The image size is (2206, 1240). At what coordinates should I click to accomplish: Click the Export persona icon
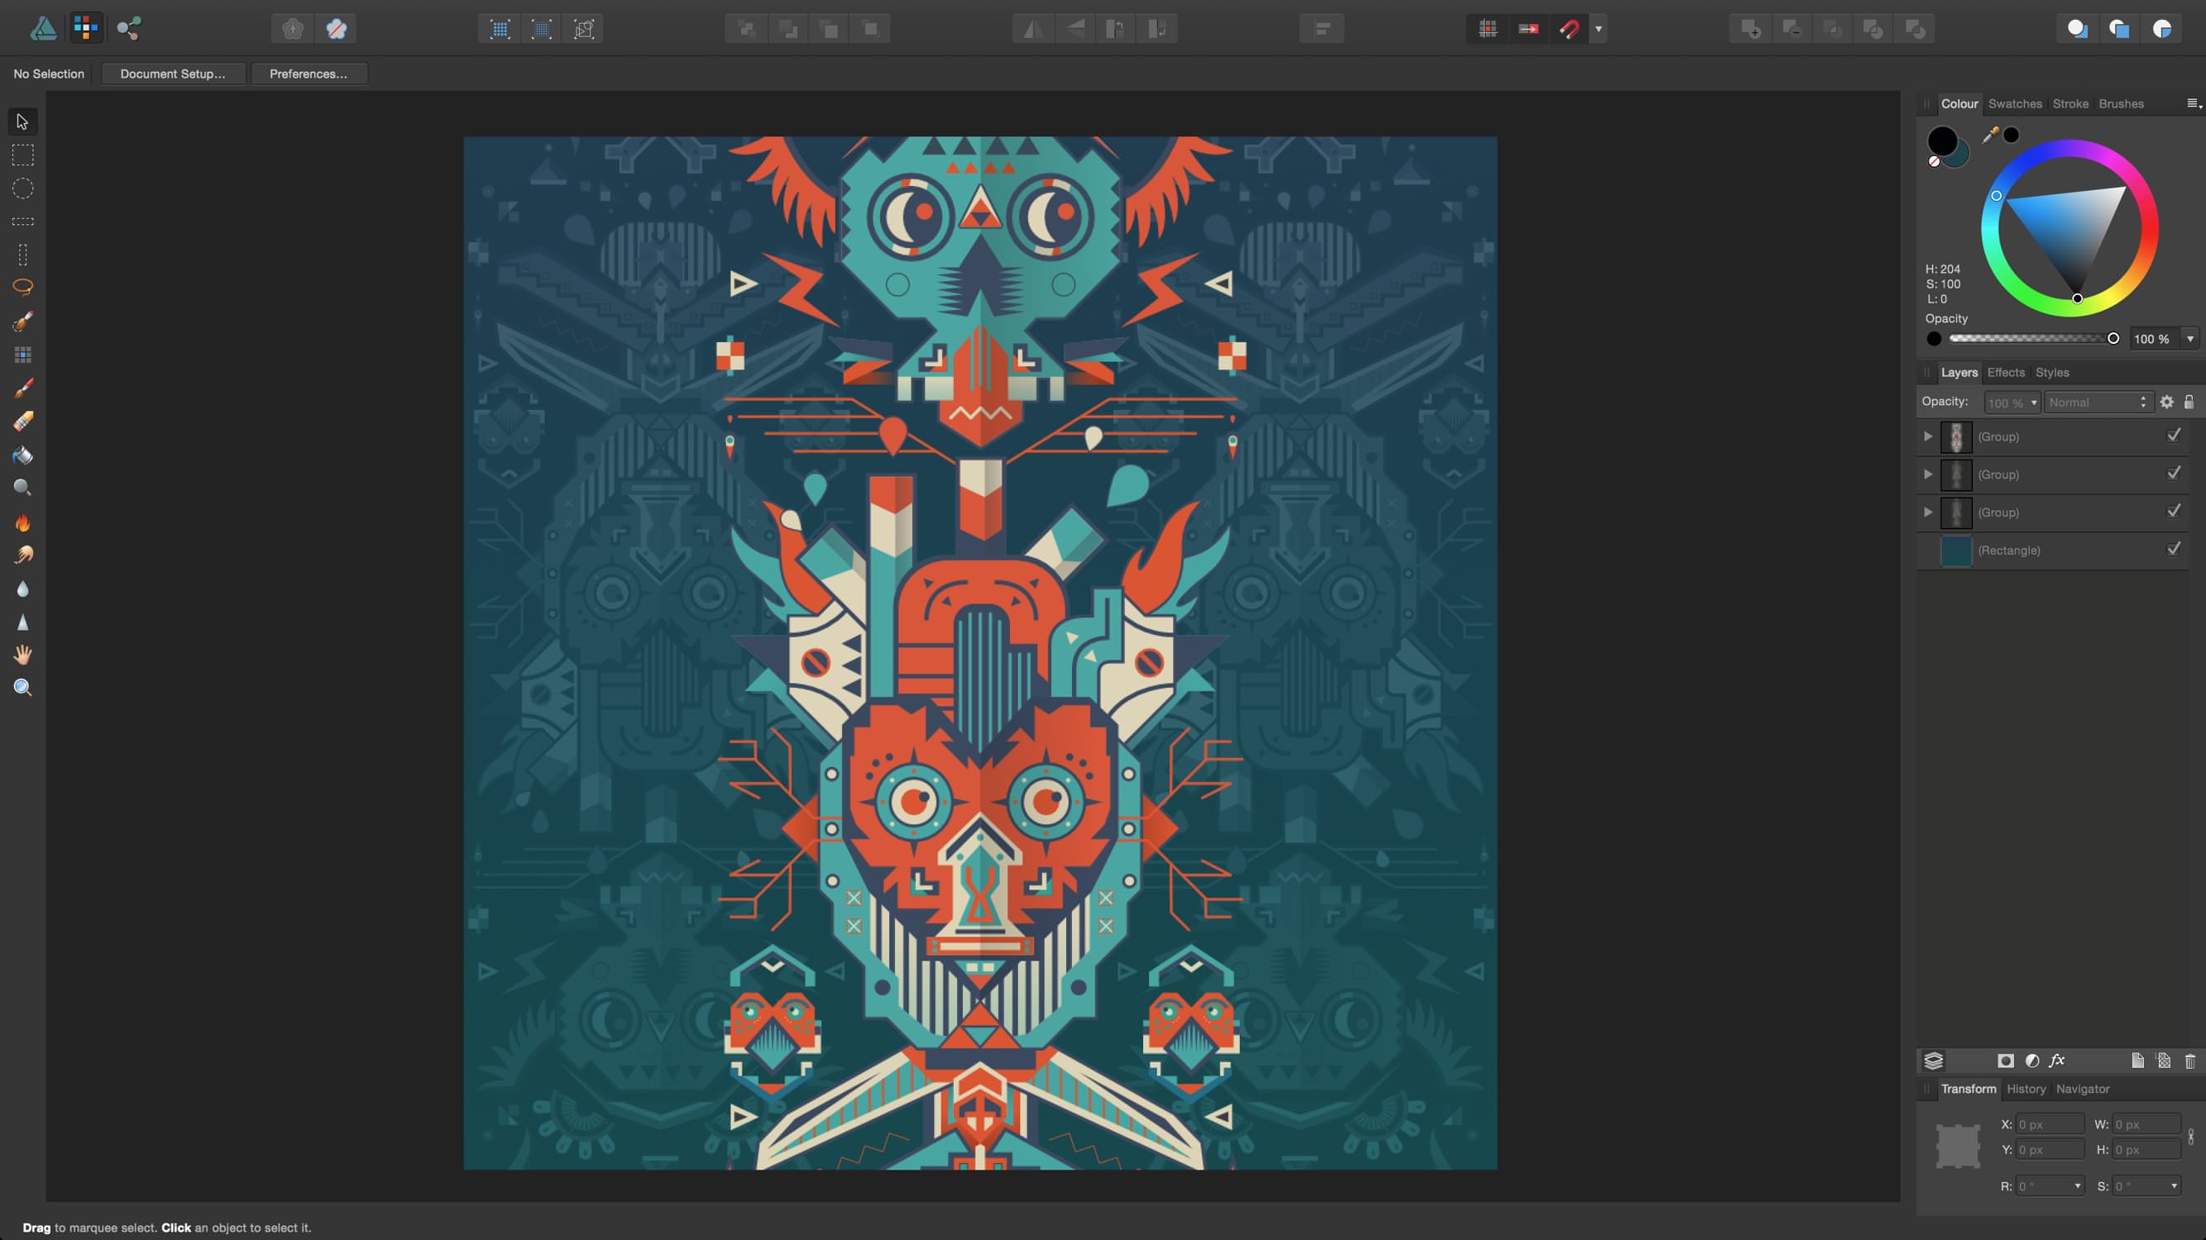click(x=128, y=28)
